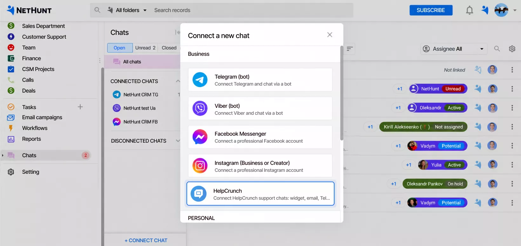The height and width of the screenshot is (246, 521).
Task: Click + CONNECT CHAT button
Action: (146, 240)
